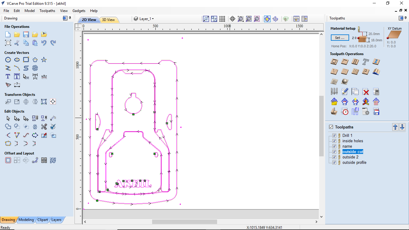Uncheck the name toolpath checkbox
Image resolution: width=409 pixels, height=230 pixels.
pyautogui.click(x=334, y=146)
